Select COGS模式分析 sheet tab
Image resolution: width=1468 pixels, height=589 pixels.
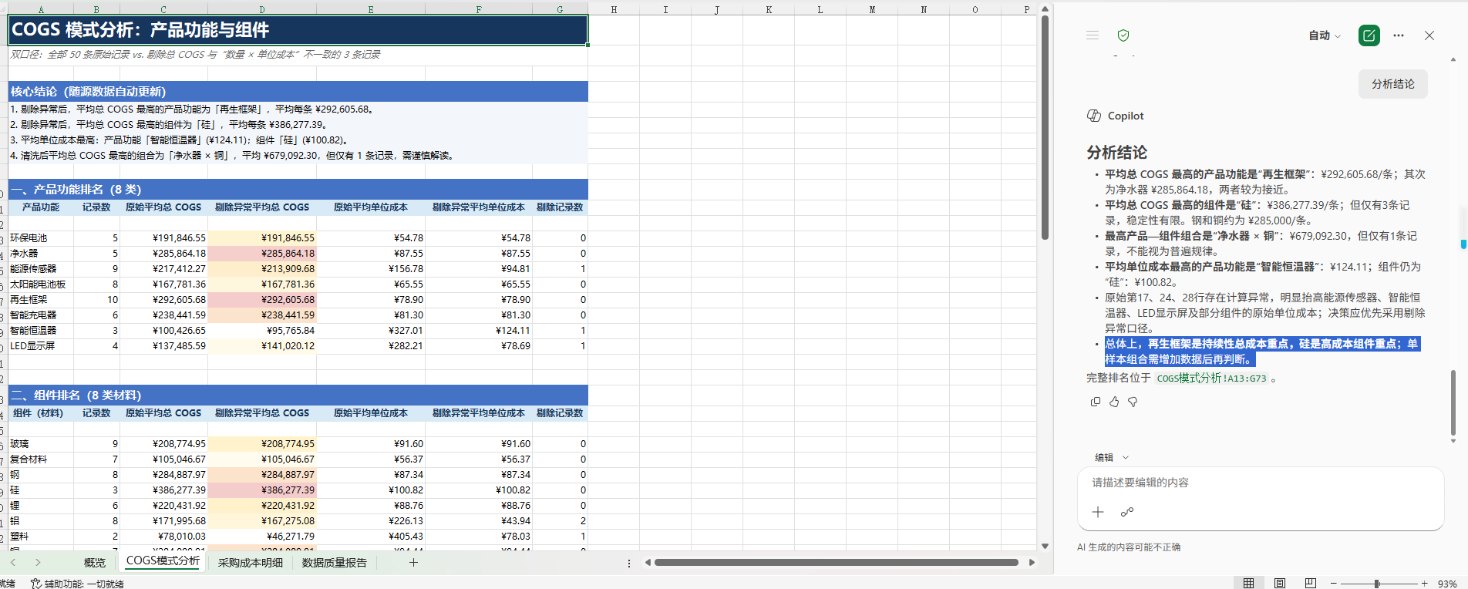click(x=163, y=561)
